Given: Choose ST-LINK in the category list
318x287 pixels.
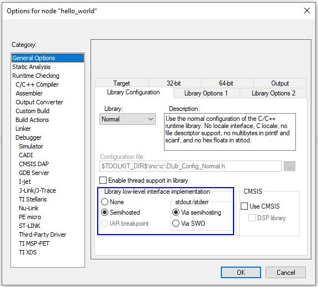Looking at the screenshot, I should pyautogui.click(x=30, y=226).
